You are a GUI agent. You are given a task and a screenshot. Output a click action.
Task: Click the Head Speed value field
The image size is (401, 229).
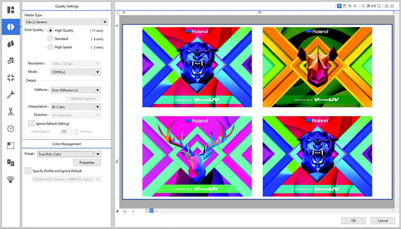[68, 132]
